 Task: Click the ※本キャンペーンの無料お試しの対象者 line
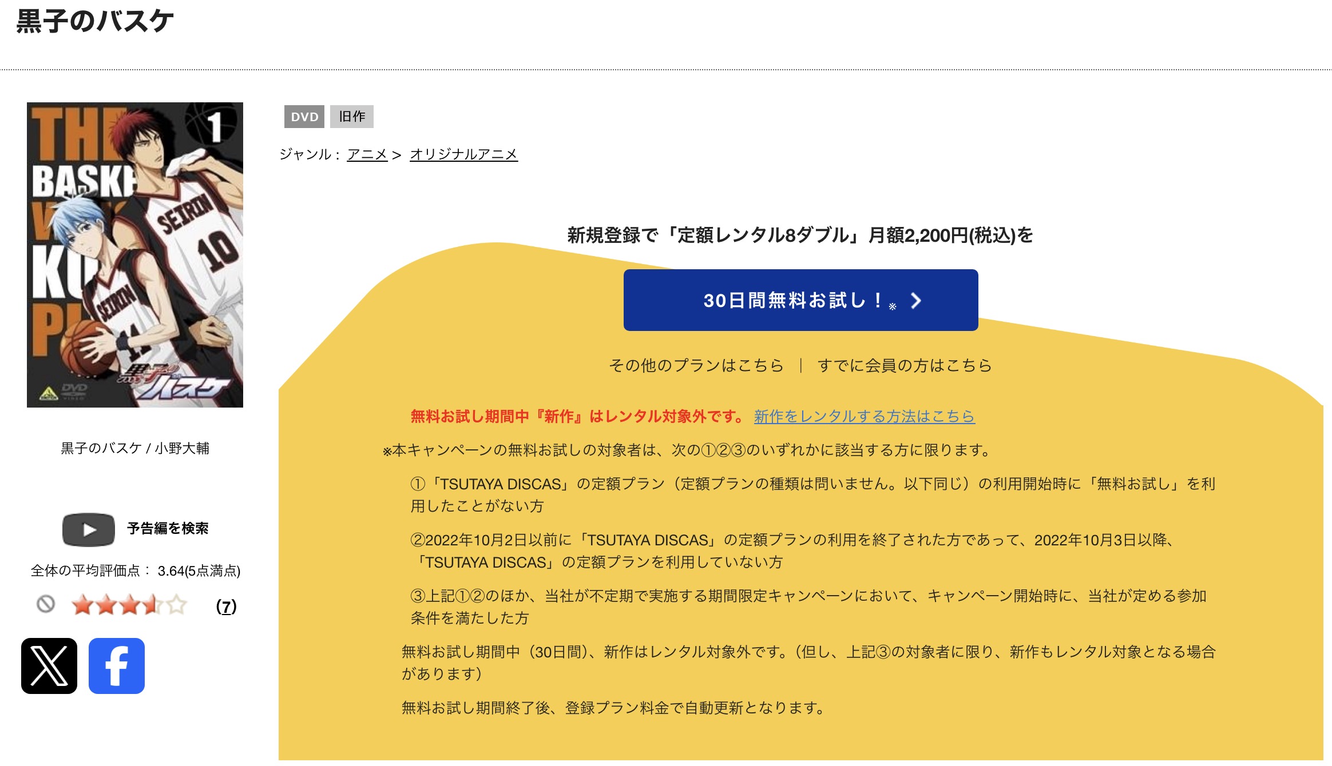click(686, 450)
